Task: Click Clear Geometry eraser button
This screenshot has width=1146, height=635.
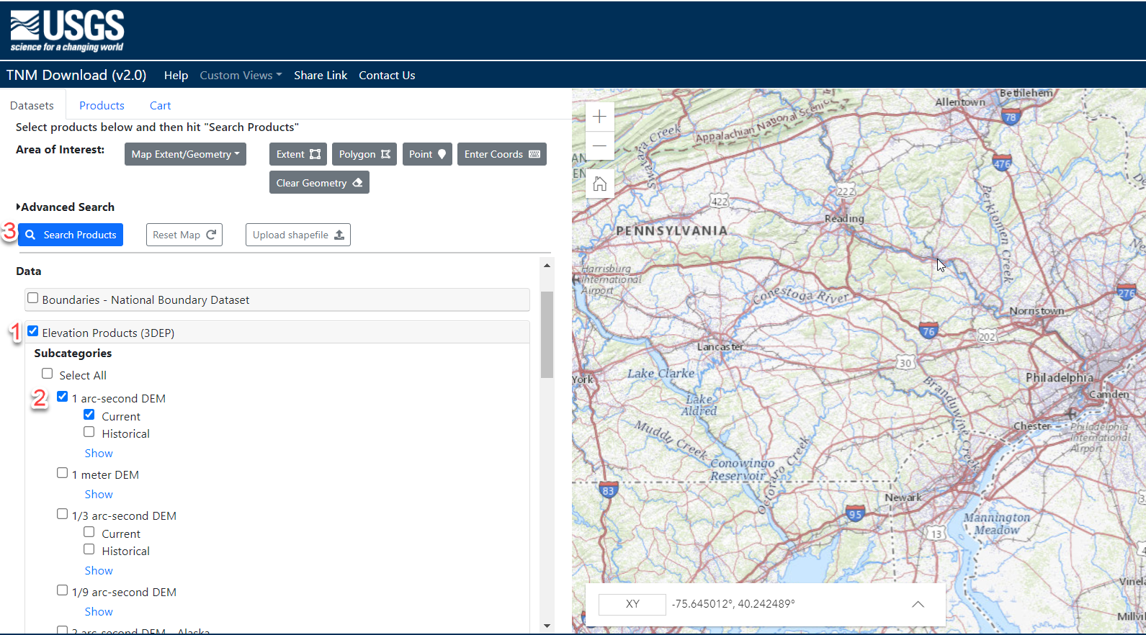Action: coord(319,183)
